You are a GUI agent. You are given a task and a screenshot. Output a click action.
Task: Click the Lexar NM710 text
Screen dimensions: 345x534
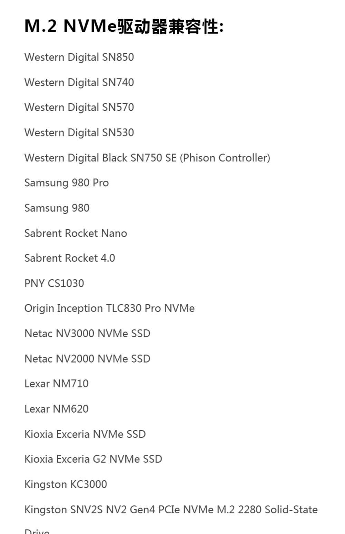pos(57,384)
